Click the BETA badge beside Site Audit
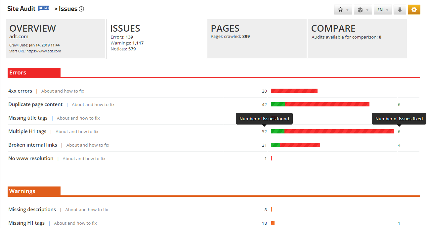 point(43,8)
